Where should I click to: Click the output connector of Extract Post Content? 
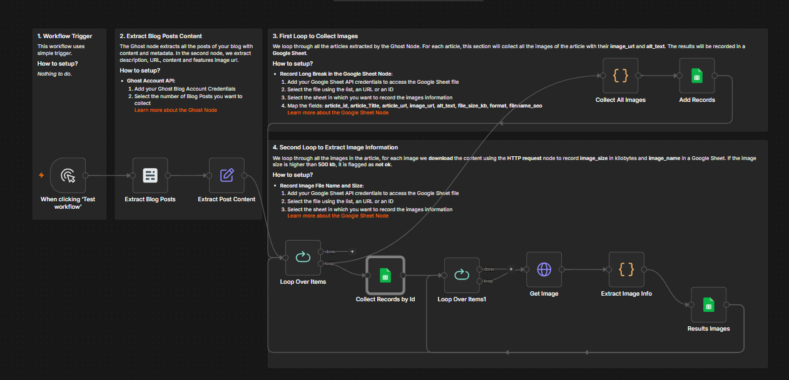coord(245,175)
